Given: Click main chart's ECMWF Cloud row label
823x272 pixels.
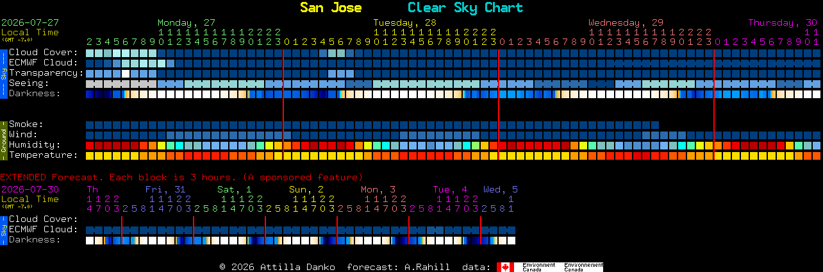Looking at the screenshot, I should 44,63.
